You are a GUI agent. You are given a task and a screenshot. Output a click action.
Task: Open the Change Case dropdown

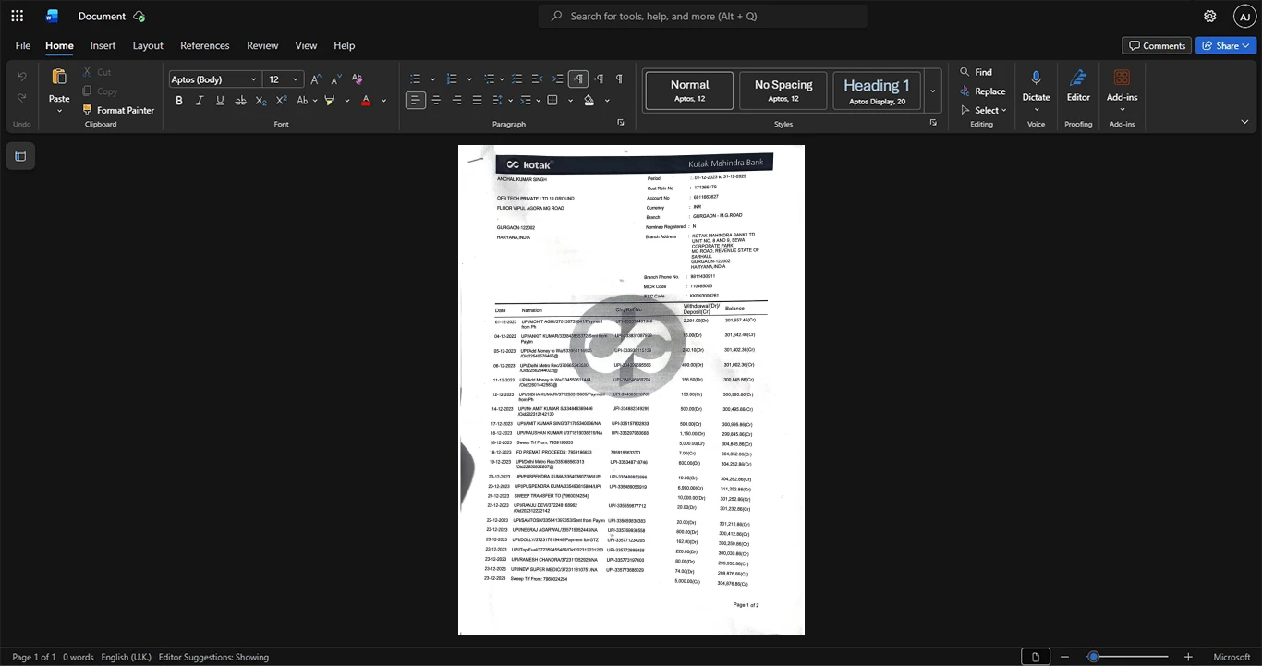click(x=307, y=100)
